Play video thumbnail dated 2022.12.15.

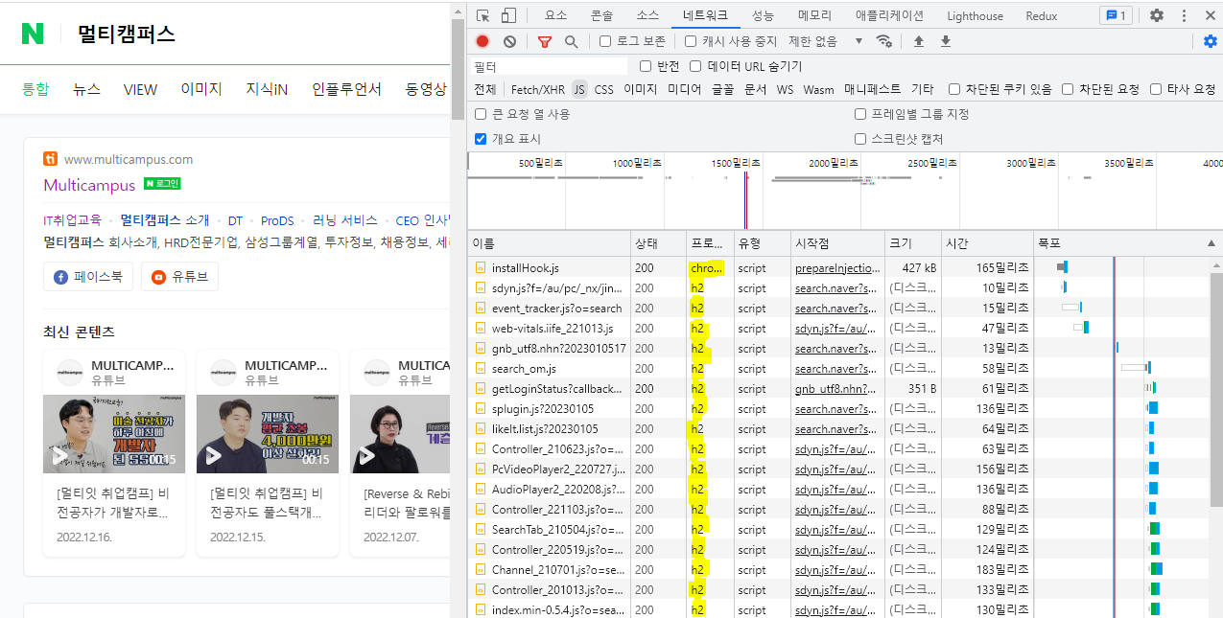point(268,434)
